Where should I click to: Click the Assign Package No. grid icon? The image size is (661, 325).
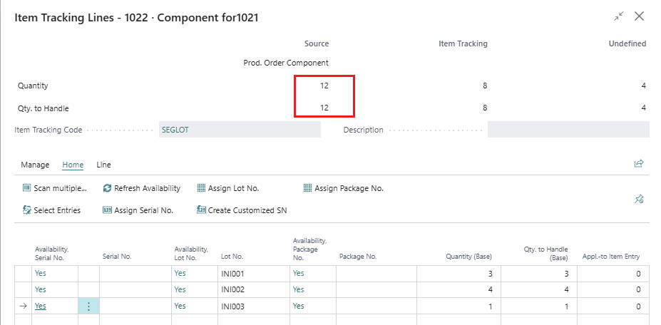pyautogui.click(x=308, y=188)
